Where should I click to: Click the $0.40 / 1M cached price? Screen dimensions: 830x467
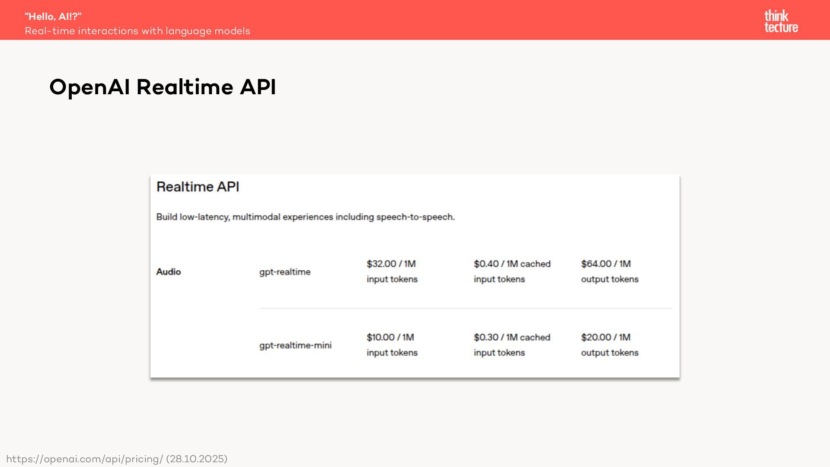point(512,264)
